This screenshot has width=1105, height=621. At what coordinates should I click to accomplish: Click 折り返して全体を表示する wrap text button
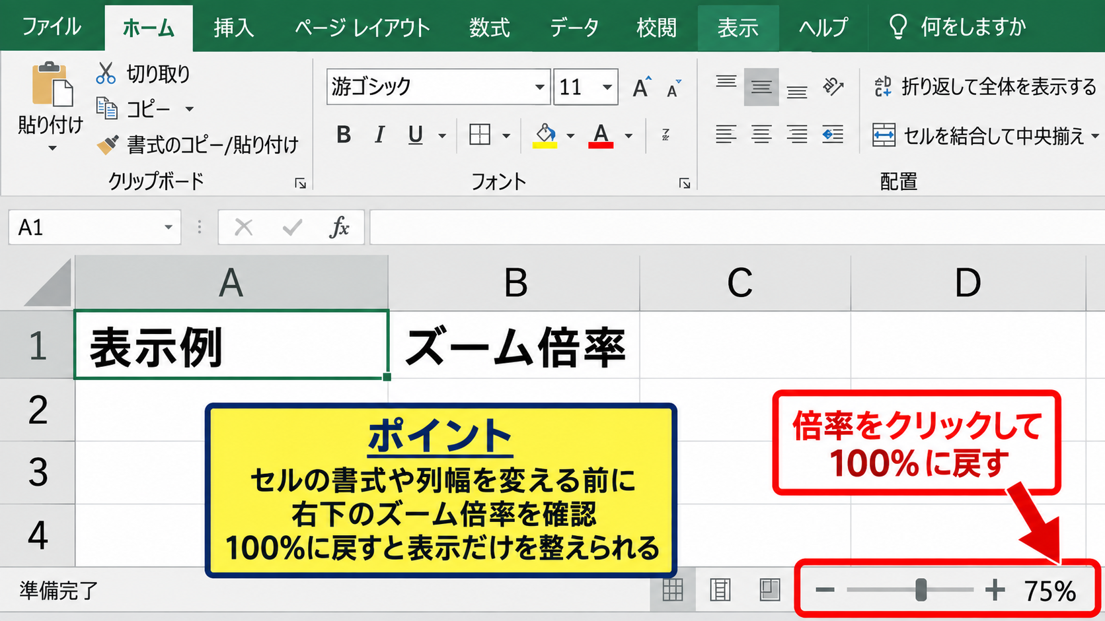(x=984, y=86)
